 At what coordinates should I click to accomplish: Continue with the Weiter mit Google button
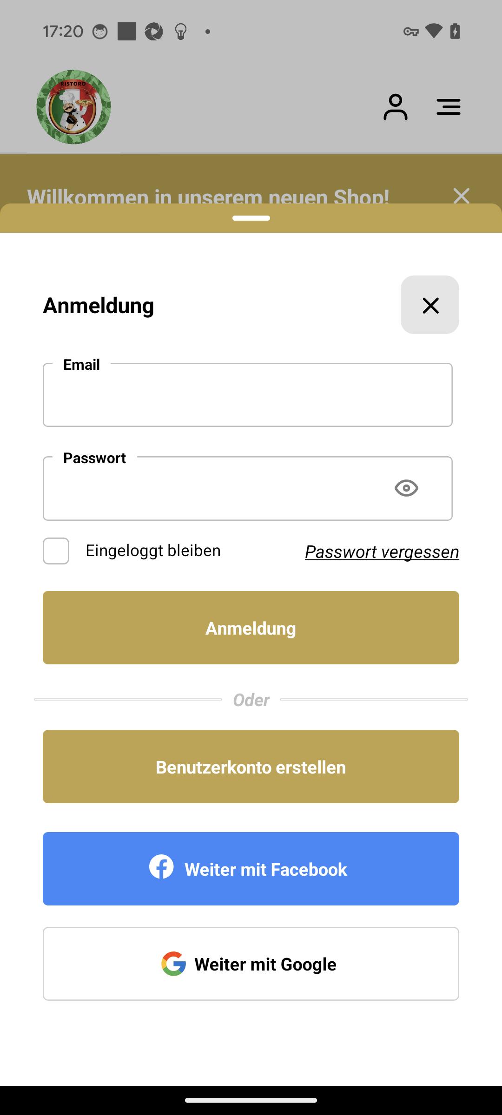coord(251,964)
